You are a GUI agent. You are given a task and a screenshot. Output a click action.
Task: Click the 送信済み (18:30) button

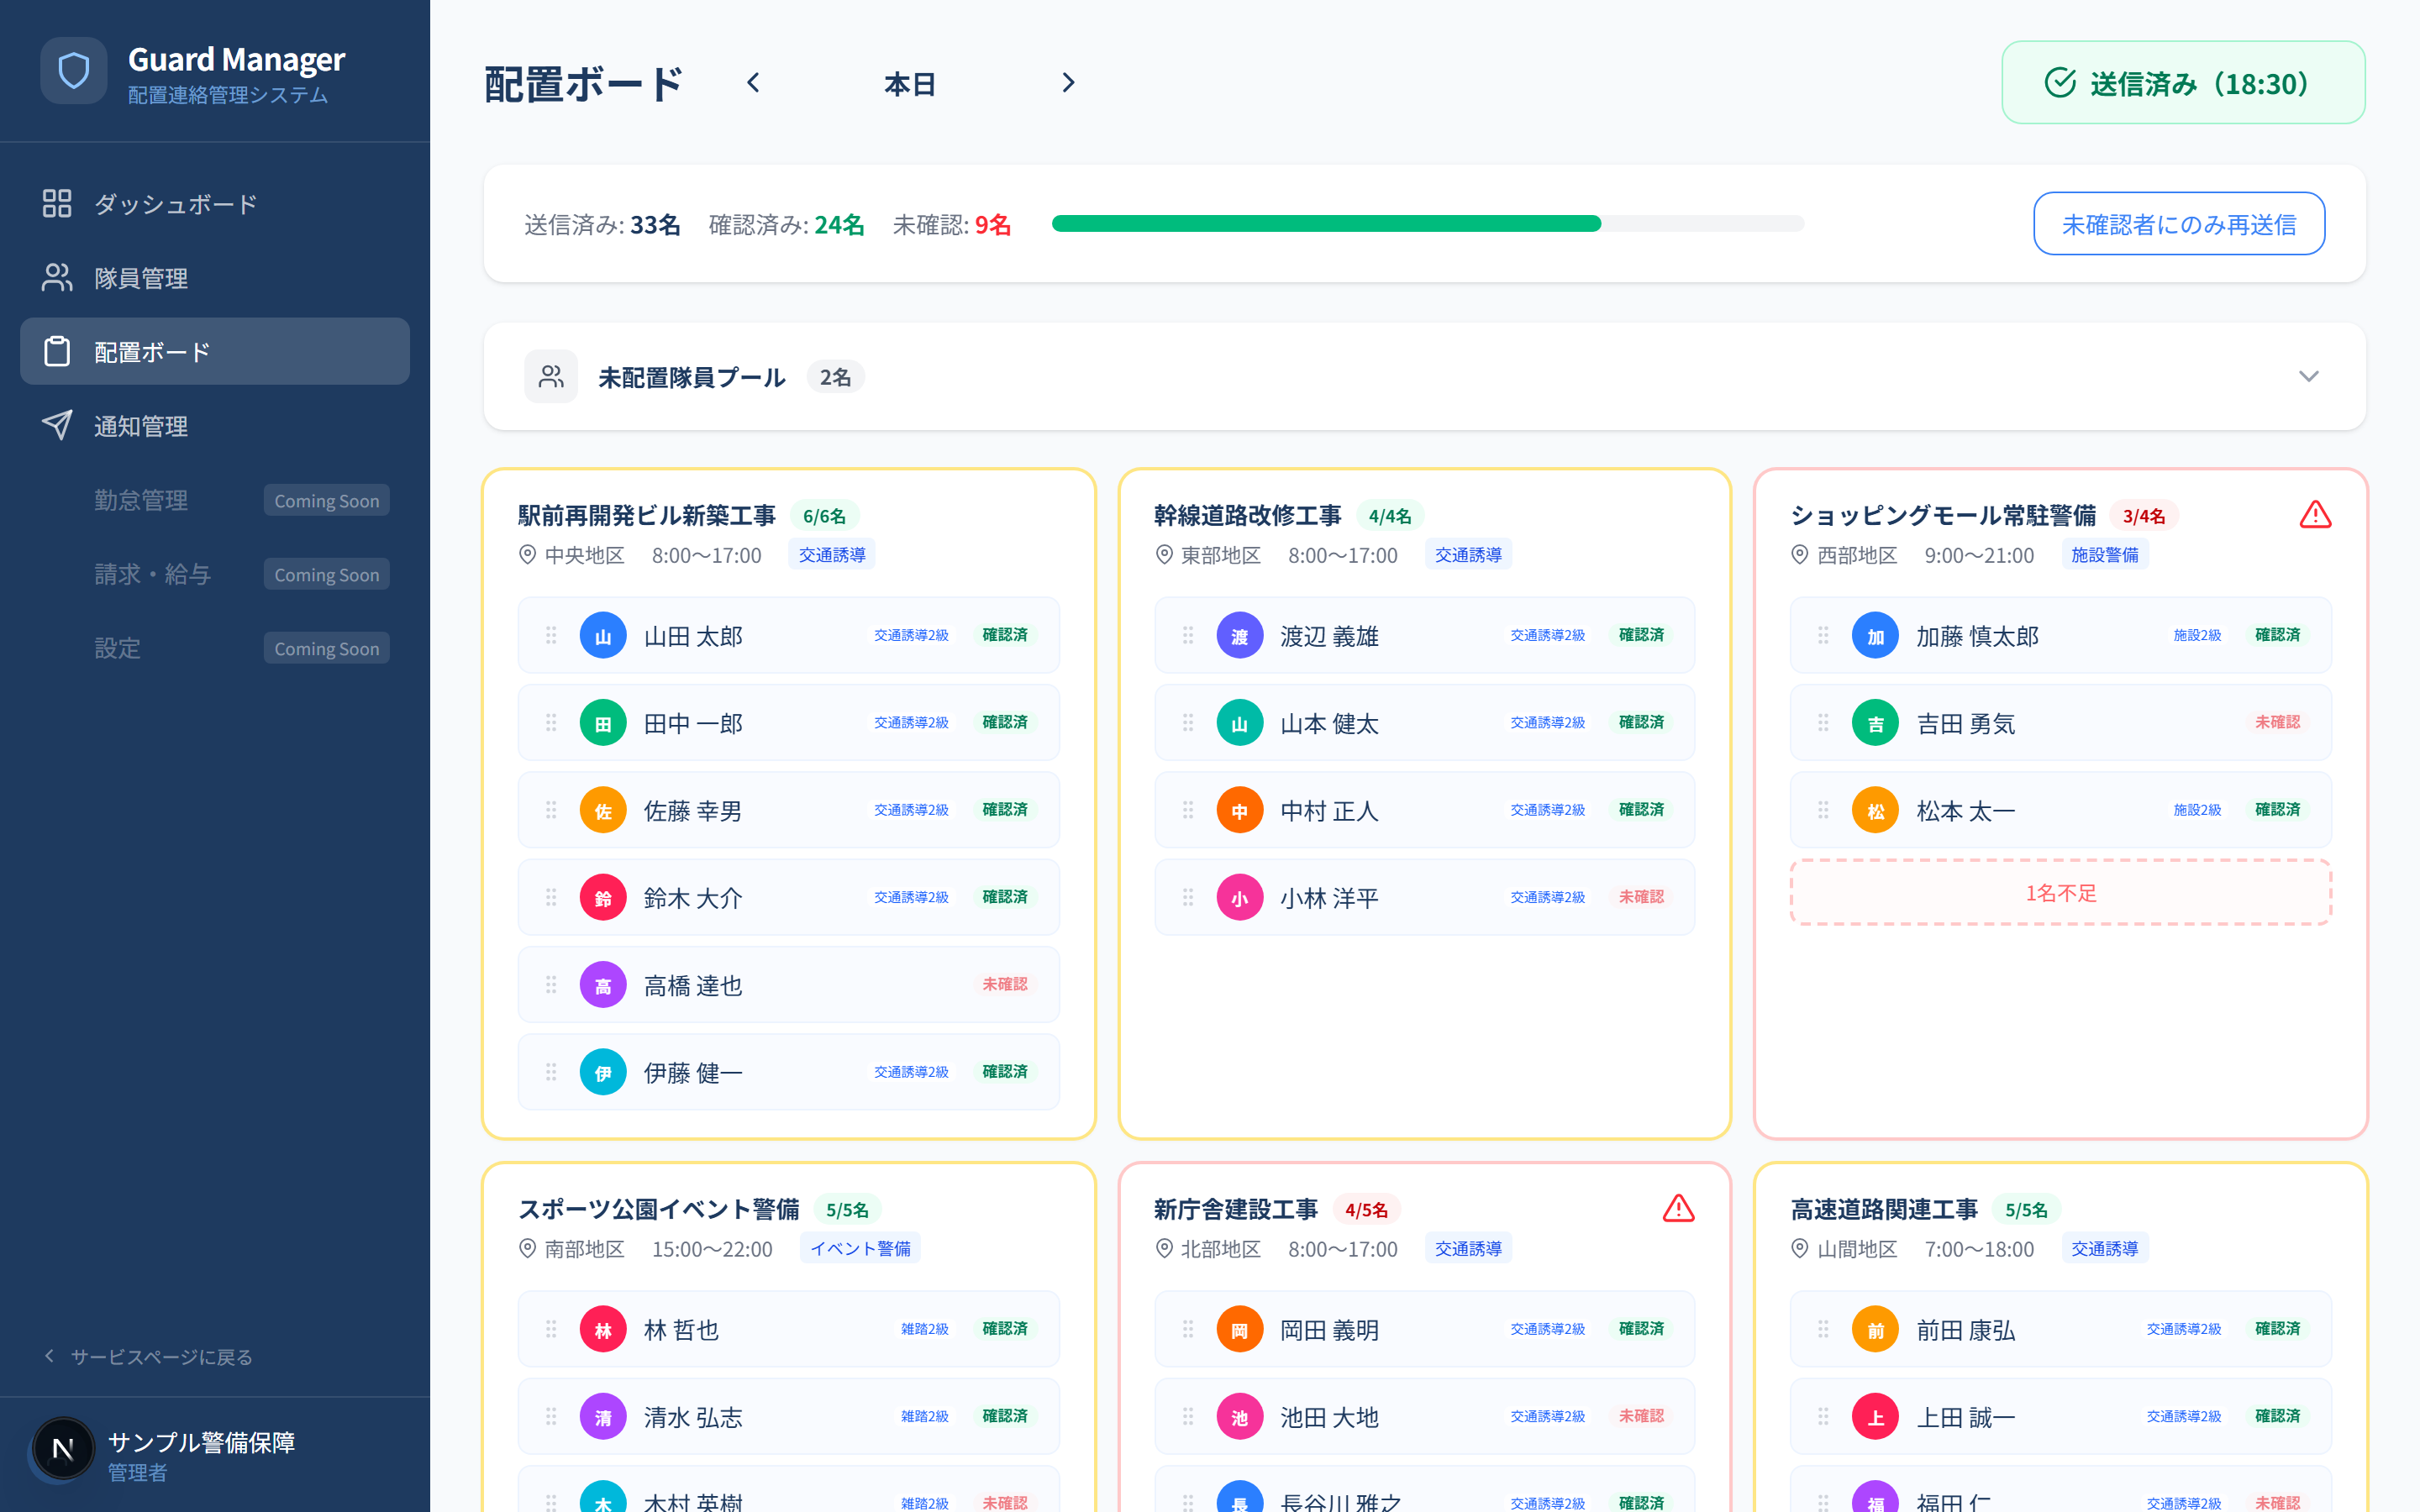[x=2183, y=83]
